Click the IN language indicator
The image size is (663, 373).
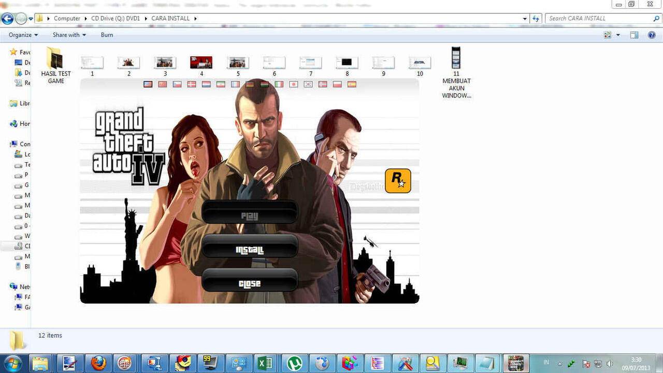click(547, 362)
